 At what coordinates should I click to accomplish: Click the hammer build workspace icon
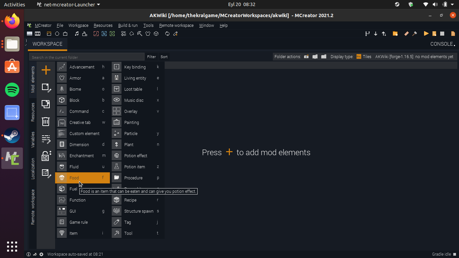(415, 34)
